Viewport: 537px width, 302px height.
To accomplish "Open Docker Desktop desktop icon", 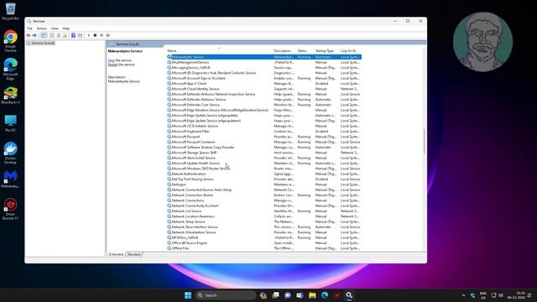I will pyautogui.click(x=10, y=153).
